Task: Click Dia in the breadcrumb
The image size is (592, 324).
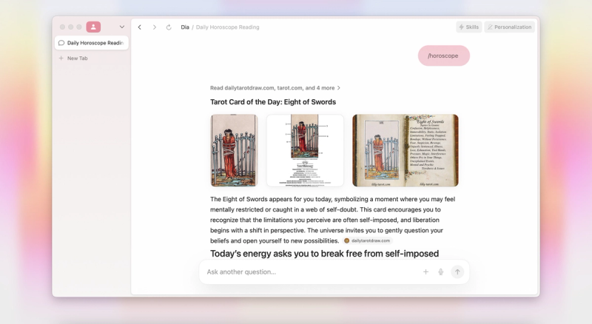Action: tap(184, 27)
